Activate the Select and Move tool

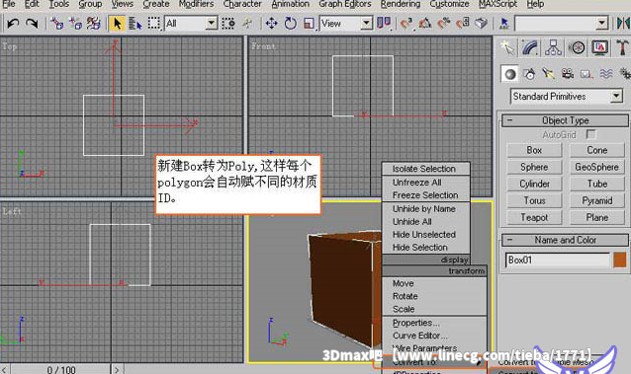[x=272, y=24]
